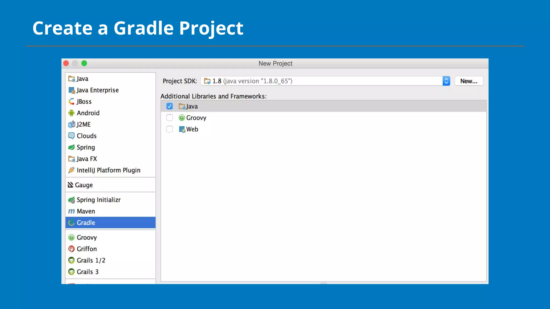Enable the Groovy framework checkbox
550x309 pixels.
point(169,118)
